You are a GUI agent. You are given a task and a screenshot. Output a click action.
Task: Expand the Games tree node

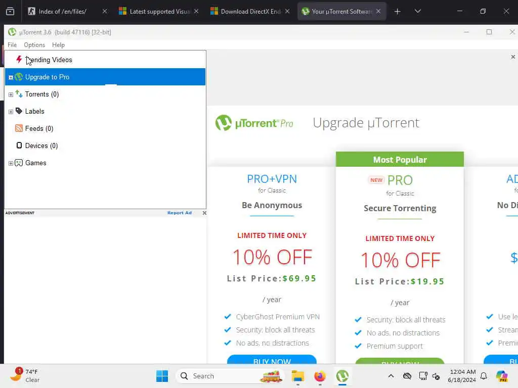click(11, 163)
